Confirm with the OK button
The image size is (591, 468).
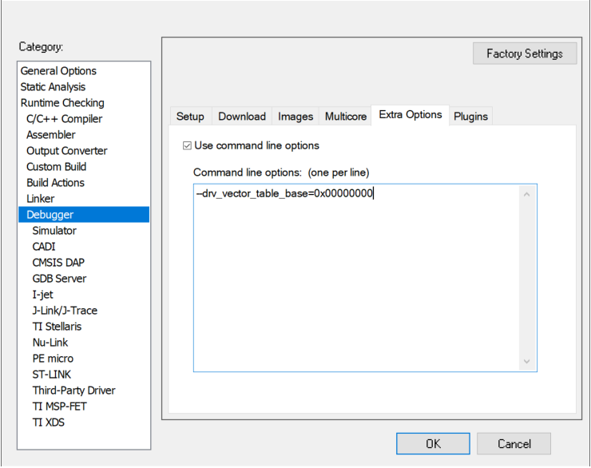[433, 444]
